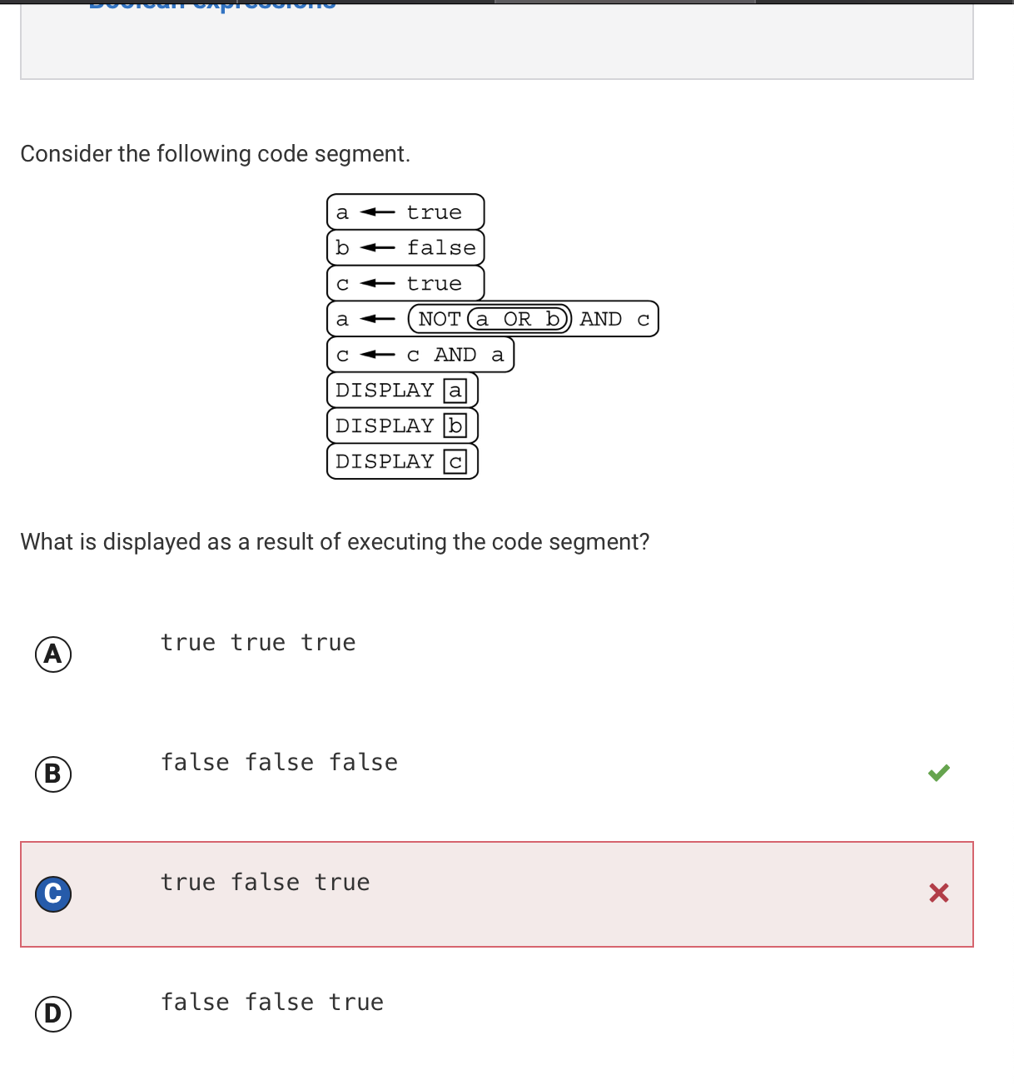Click the 'false false false' answer text
1014x1085 pixels.
click(279, 763)
